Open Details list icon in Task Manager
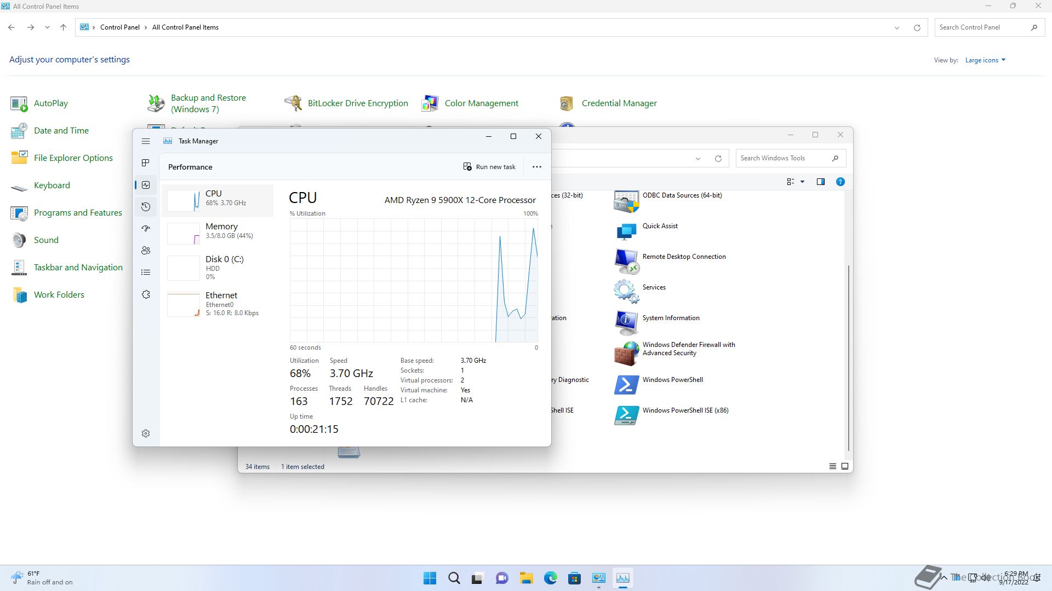This screenshot has width=1052, height=591. pyautogui.click(x=146, y=273)
